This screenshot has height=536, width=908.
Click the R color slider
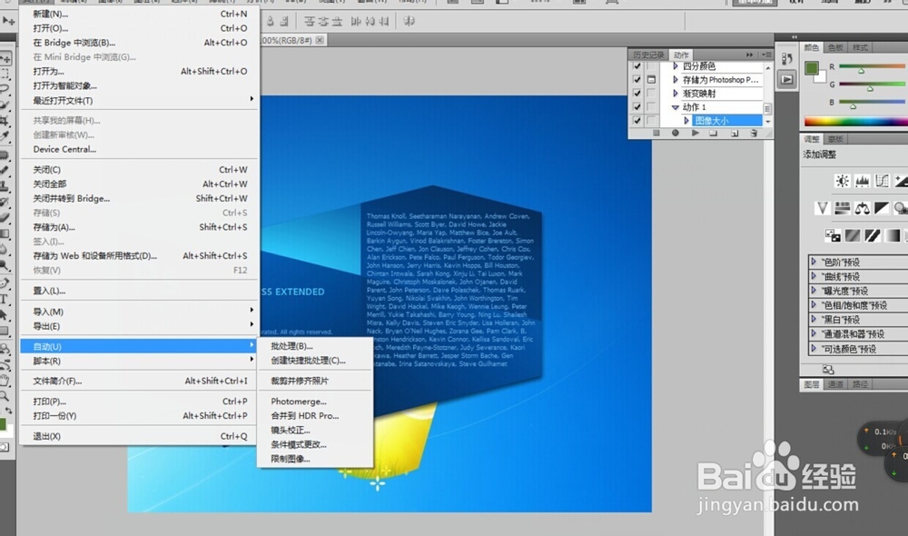872,66
